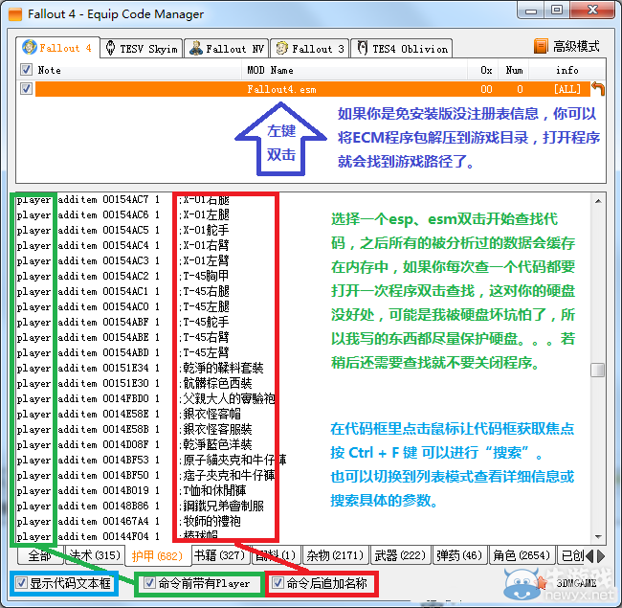Uncheck the Fallout4.esm row checkbox
Viewport: 622px width, 608px height.
(26, 88)
